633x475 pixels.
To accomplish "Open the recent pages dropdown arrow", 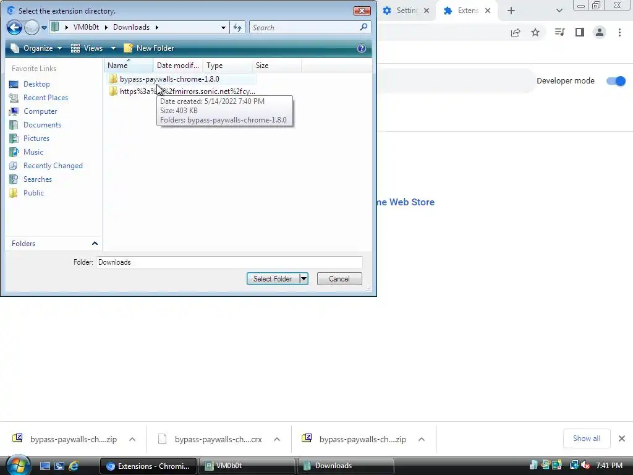I will 44,28.
